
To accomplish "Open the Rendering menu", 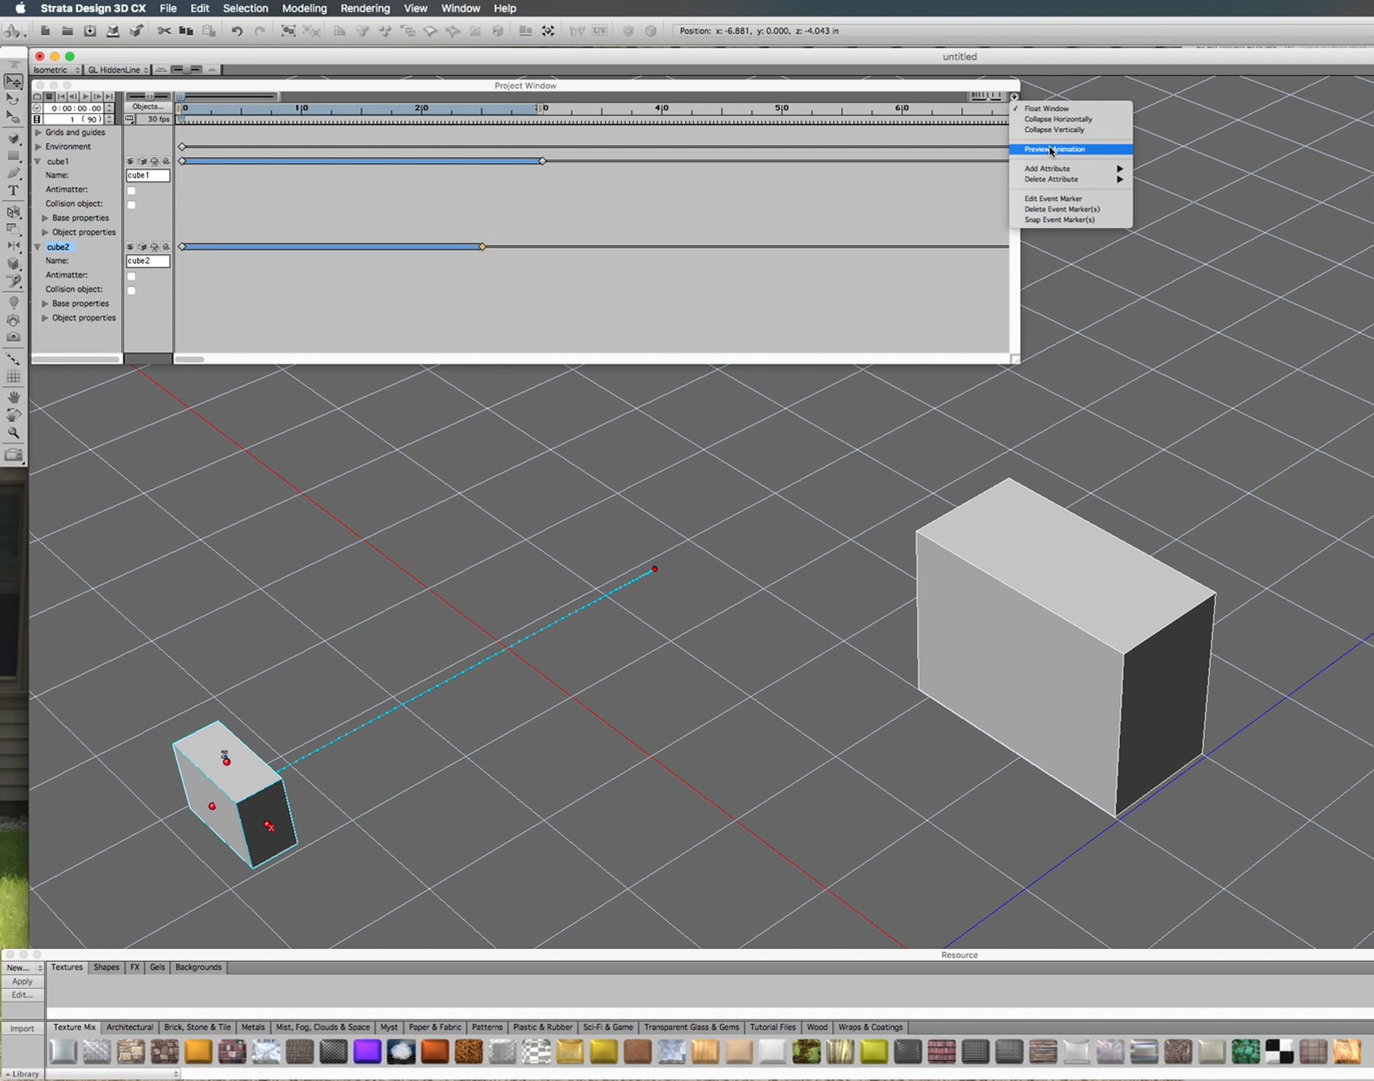I will tap(365, 8).
